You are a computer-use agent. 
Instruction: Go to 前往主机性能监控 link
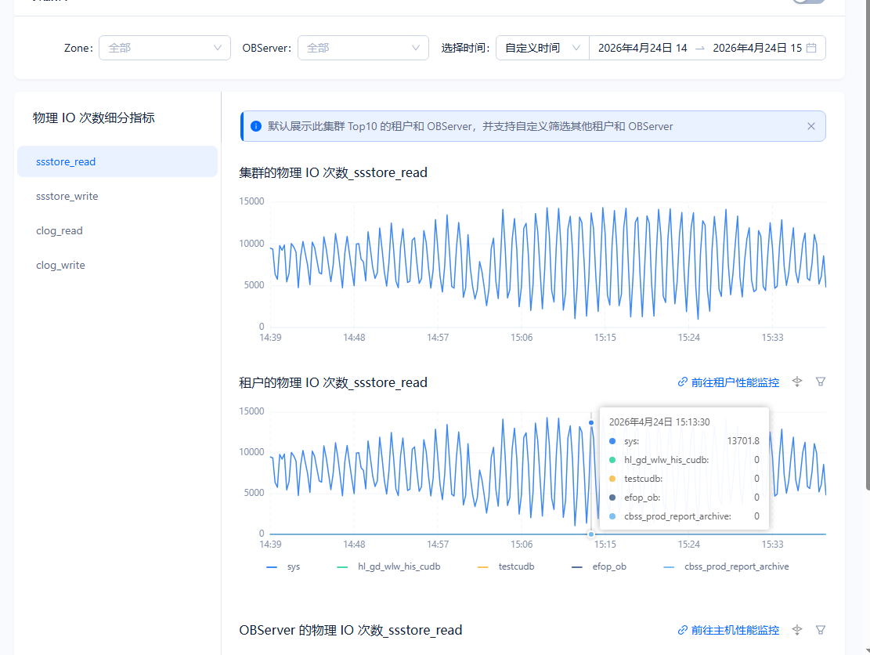[x=735, y=630]
